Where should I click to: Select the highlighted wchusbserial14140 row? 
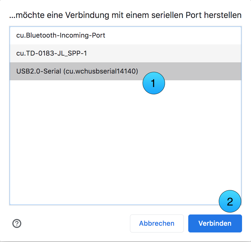125,71
